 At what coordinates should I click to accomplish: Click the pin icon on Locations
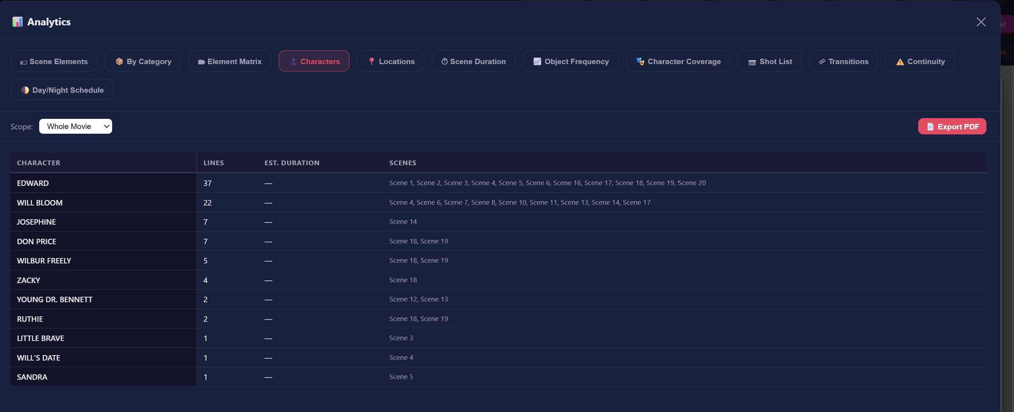(371, 61)
